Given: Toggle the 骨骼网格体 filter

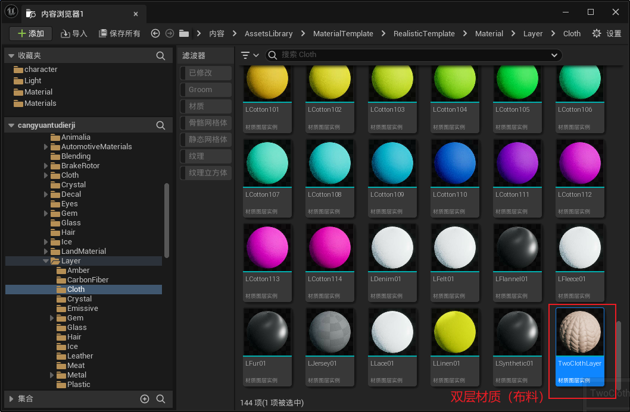Looking at the screenshot, I should pyautogui.click(x=205, y=123).
